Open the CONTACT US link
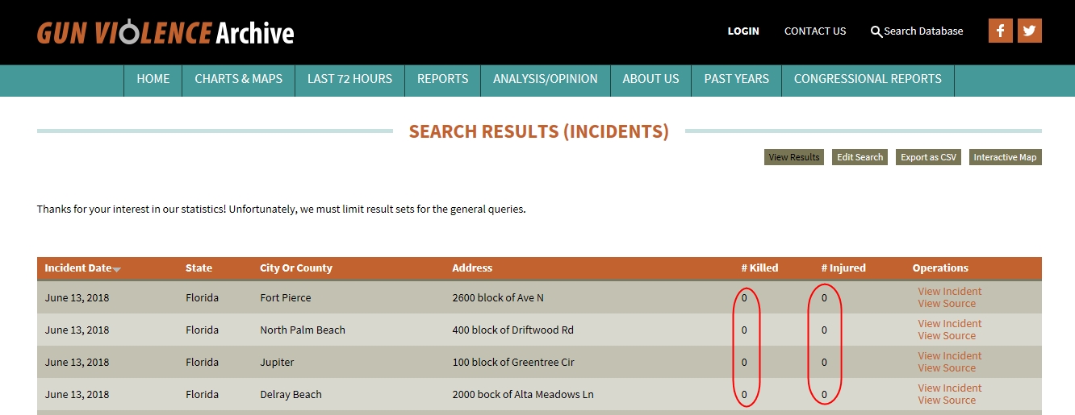Image resolution: width=1075 pixels, height=415 pixels. (x=815, y=31)
